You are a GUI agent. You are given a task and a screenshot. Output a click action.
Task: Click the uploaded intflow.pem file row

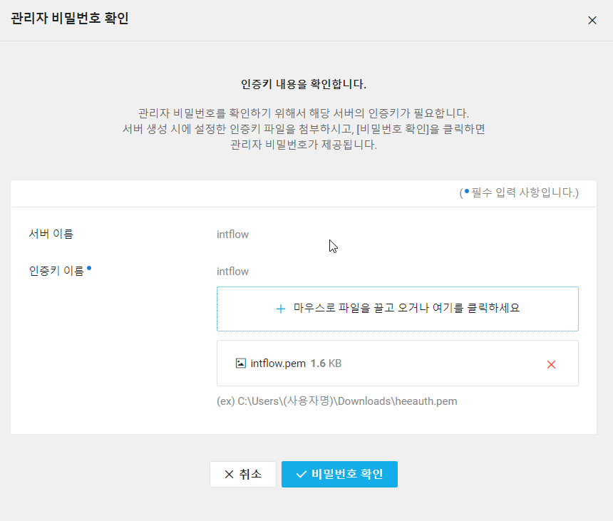(x=398, y=363)
